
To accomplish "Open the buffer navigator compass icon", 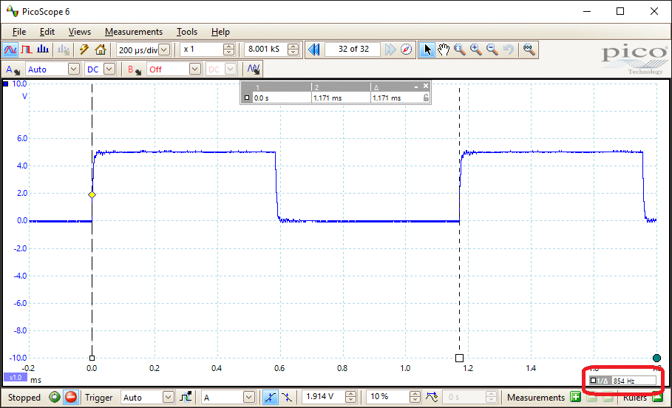I will (407, 50).
